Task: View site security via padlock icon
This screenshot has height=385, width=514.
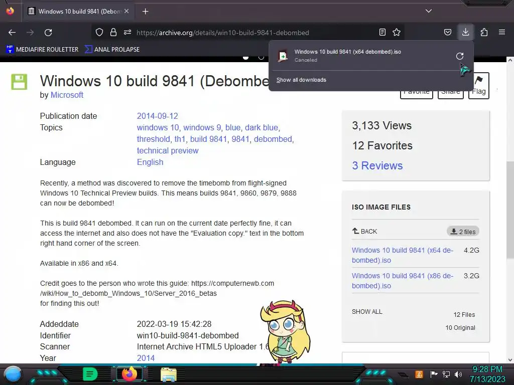Action: [113, 33]
